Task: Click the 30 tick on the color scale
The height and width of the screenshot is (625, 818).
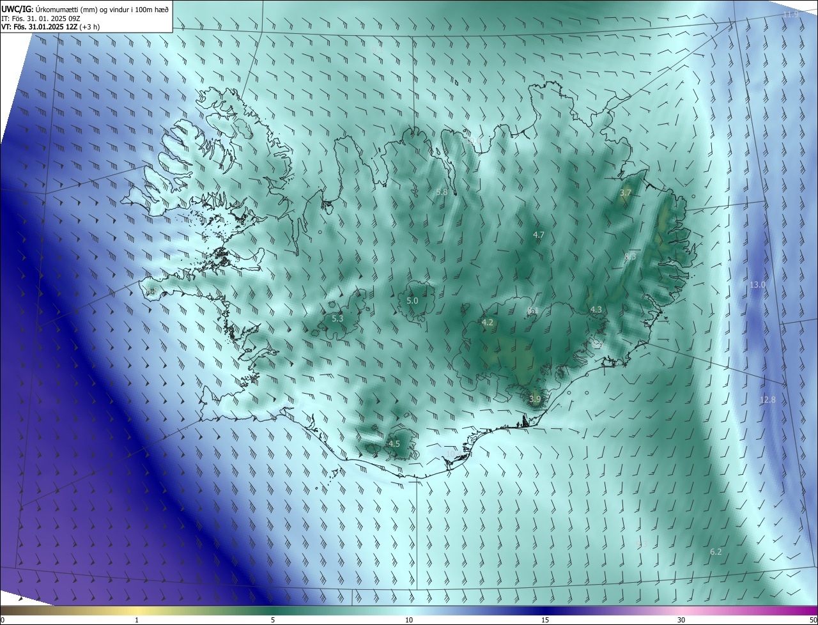Action: tap(681, 620)
